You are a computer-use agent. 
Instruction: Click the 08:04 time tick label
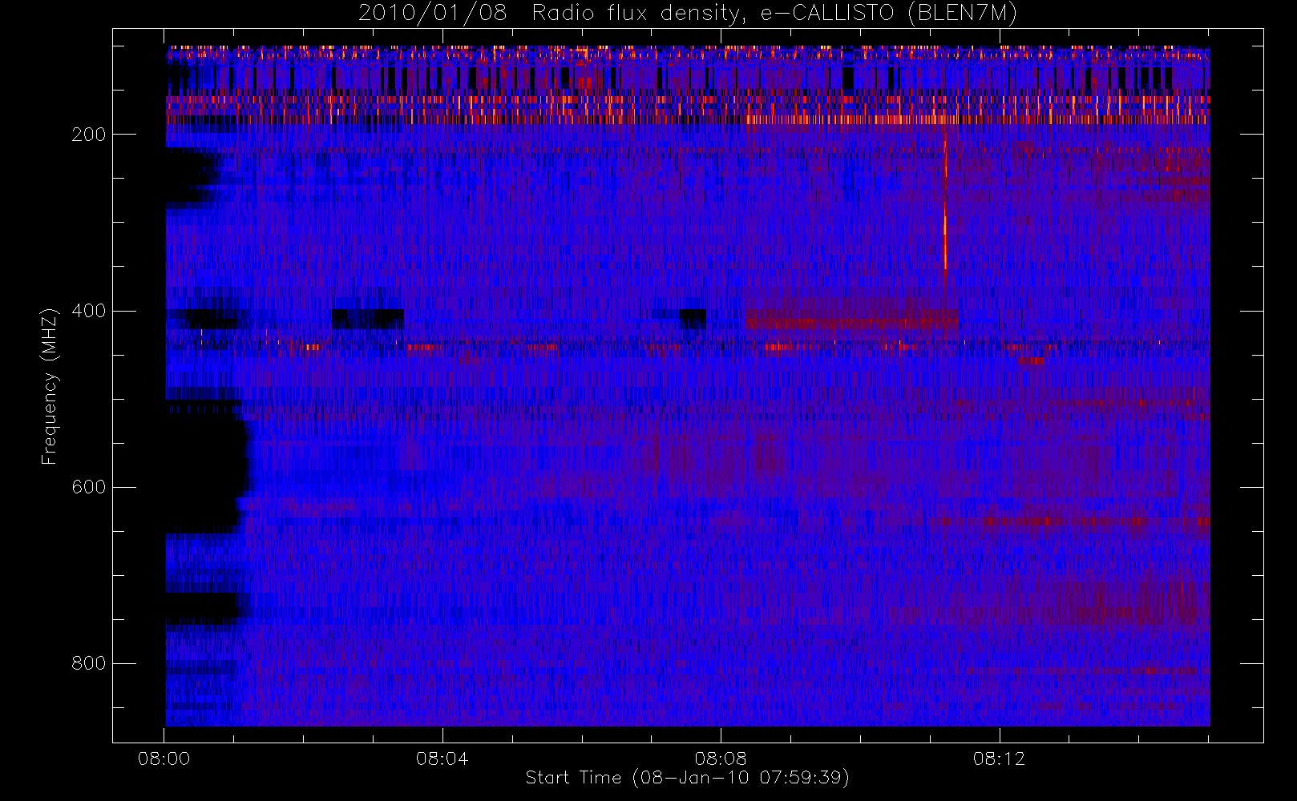(442, 759)
